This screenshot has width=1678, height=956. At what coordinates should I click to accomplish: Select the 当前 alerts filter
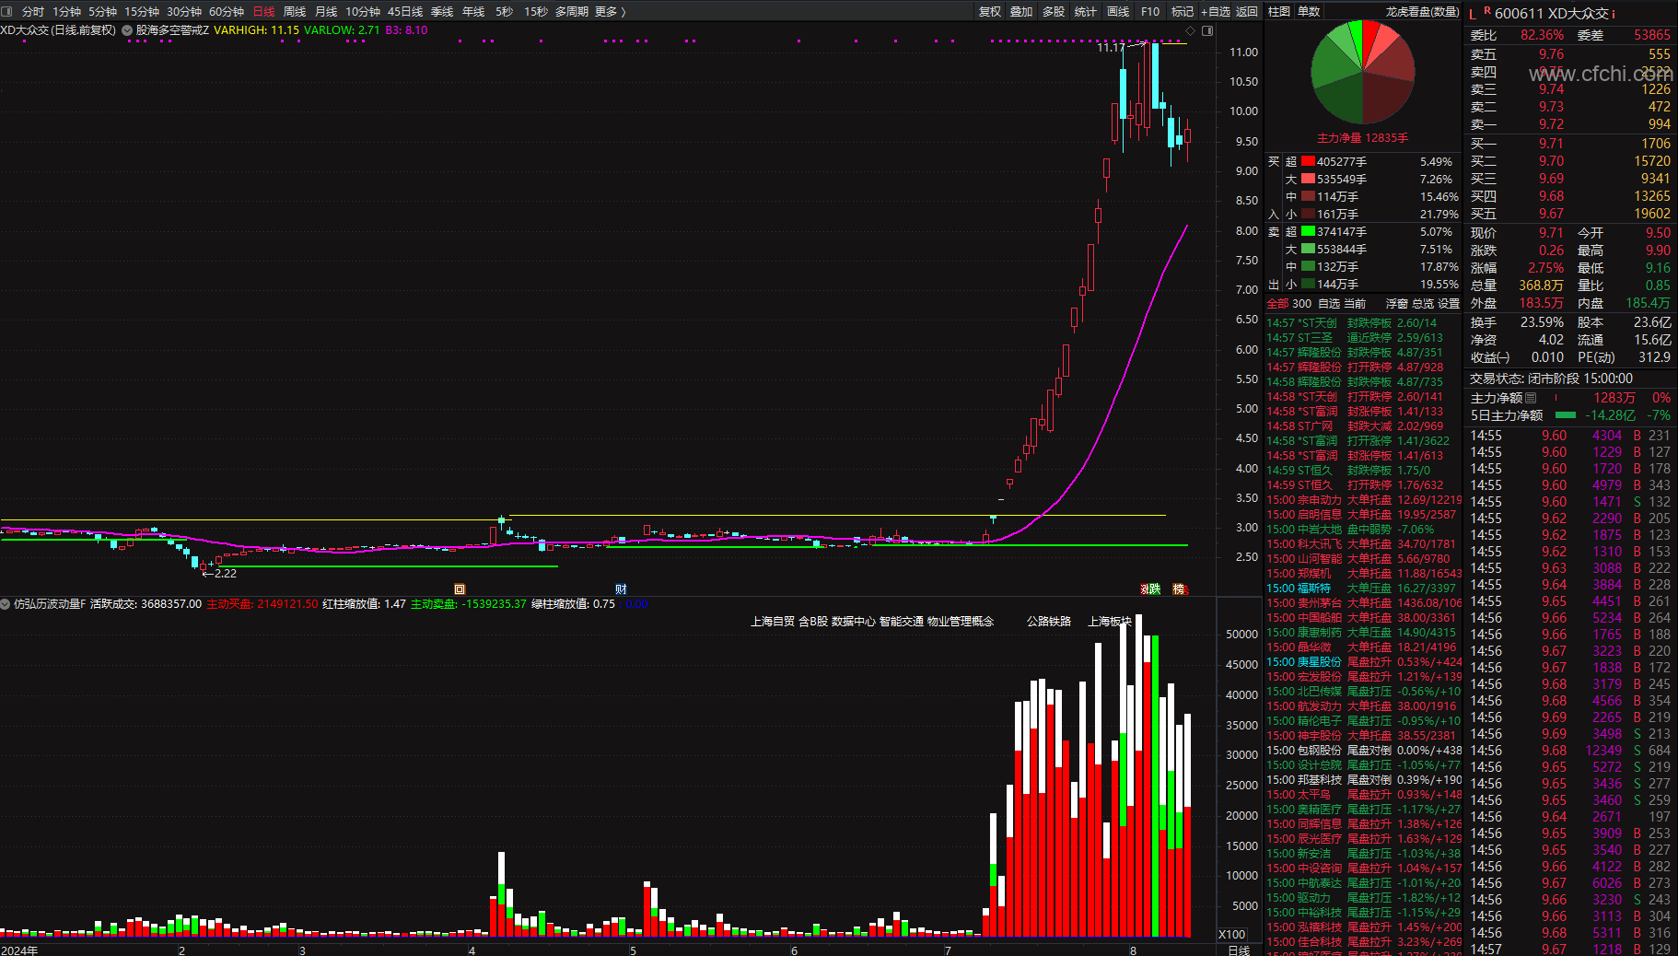(1355, 303)
